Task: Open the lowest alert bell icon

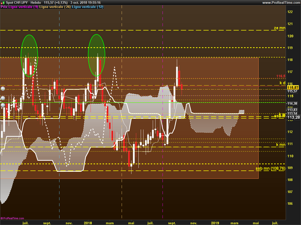Action: tap(3, 105)
